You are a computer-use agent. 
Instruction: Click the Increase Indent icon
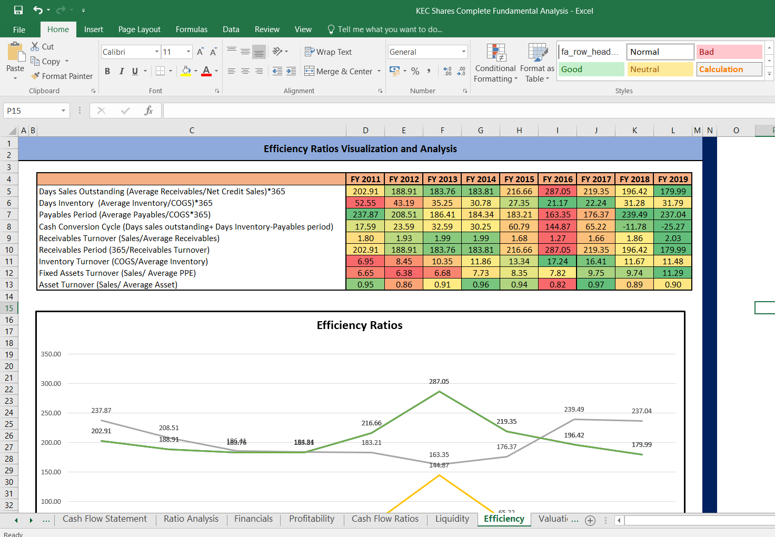(x=291, y=71)
